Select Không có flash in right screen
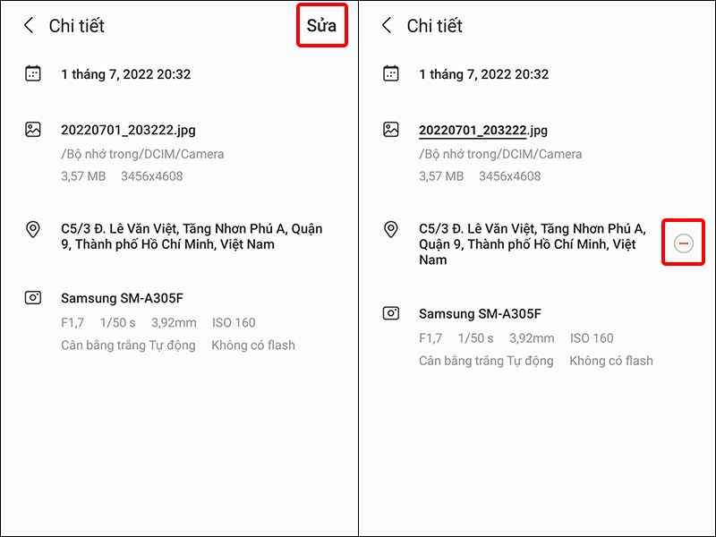 click(611, 361)
